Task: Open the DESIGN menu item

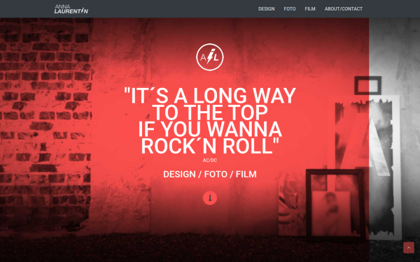Action: click(x=266, y=9)
